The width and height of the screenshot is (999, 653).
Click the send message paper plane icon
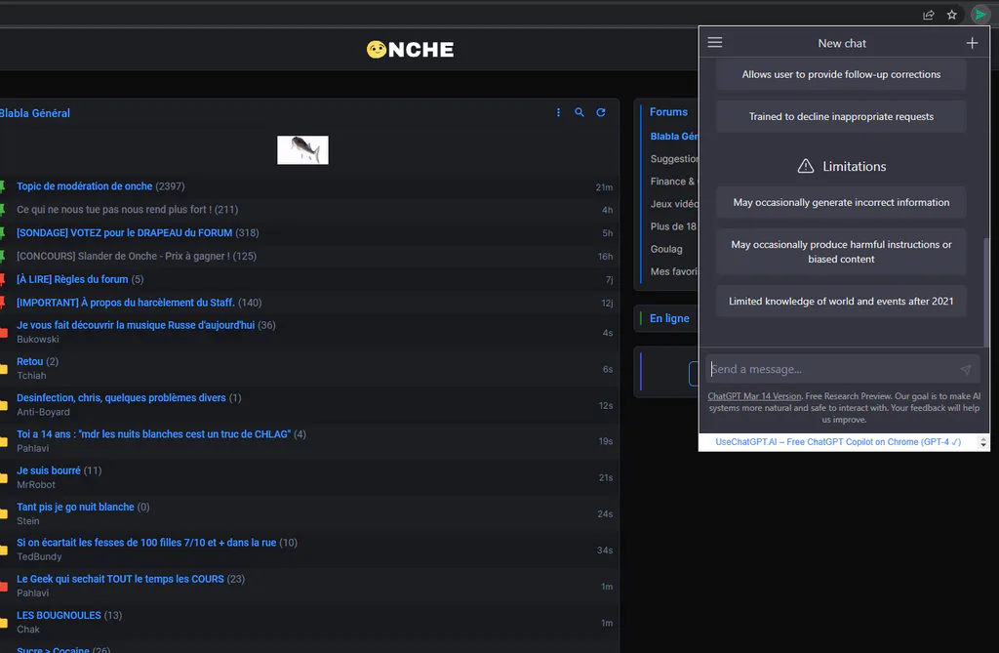tap(965, 369)
